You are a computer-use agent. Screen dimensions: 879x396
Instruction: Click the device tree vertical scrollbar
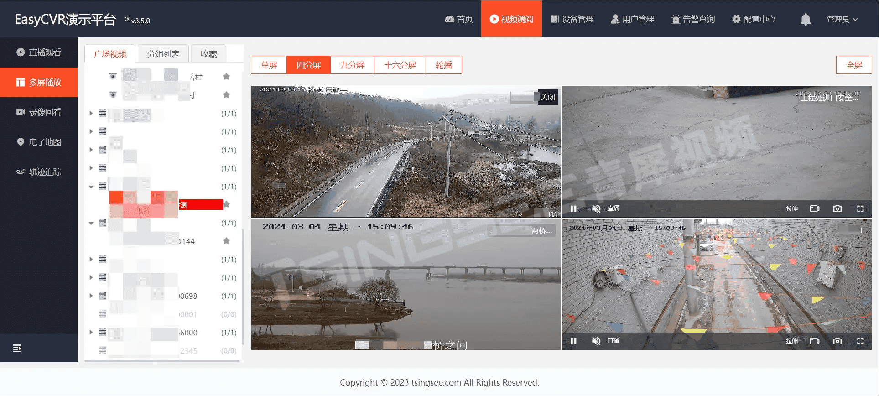[x=242, y=287]
